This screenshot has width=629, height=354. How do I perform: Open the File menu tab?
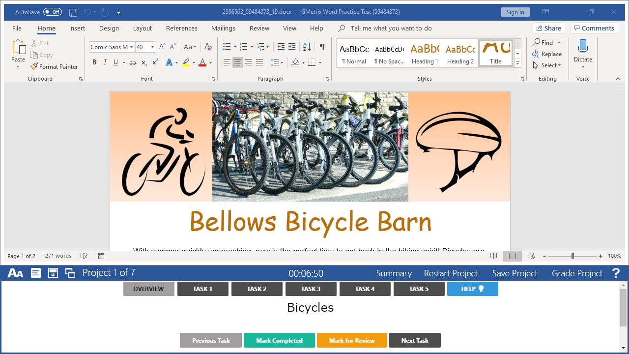pos(17,28)
